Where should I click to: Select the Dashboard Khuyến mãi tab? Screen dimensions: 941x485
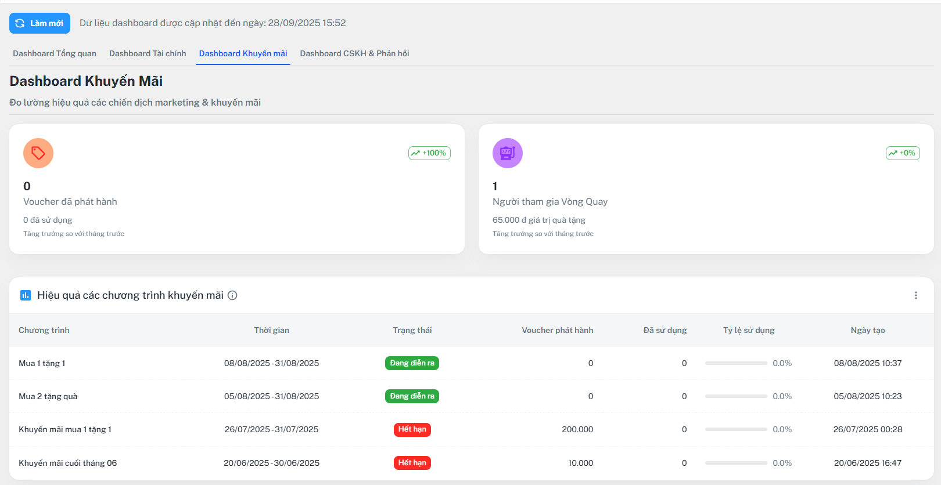pyautogui.click(x=243, y=53)
